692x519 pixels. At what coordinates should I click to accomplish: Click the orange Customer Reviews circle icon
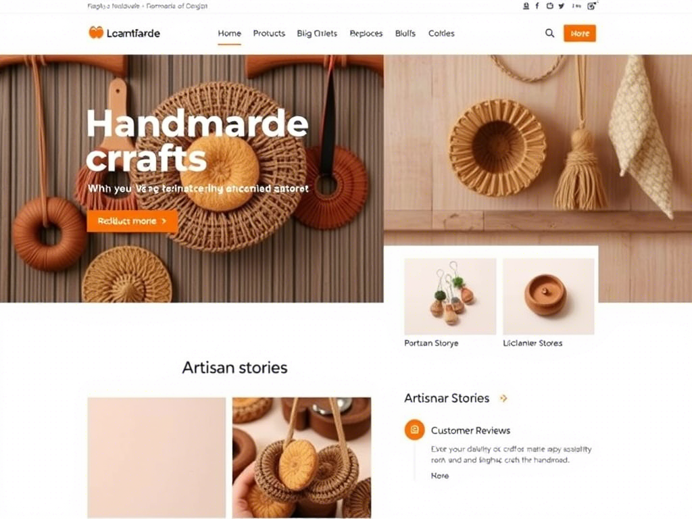pyautogui.click(x=414, y=429)
